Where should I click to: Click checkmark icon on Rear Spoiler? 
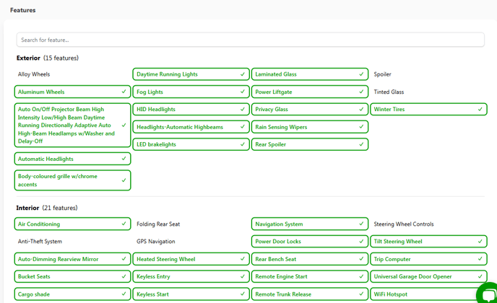pyautogui.click(x=361, y=144)
